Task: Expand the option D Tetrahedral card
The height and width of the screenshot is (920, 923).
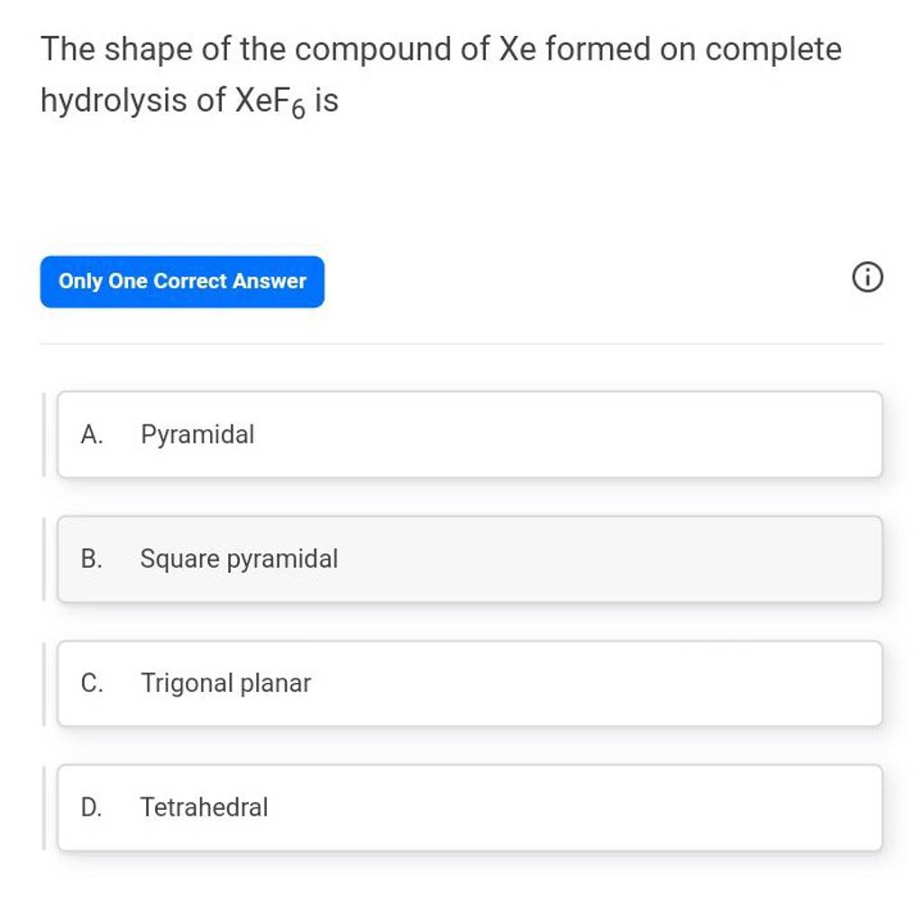Action: (469, 807)
